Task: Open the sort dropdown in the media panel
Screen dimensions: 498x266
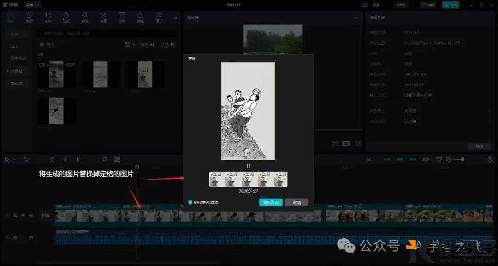Action: [147, 44]
